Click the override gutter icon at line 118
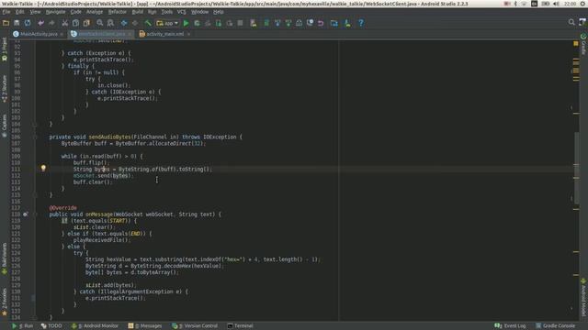 25,214
